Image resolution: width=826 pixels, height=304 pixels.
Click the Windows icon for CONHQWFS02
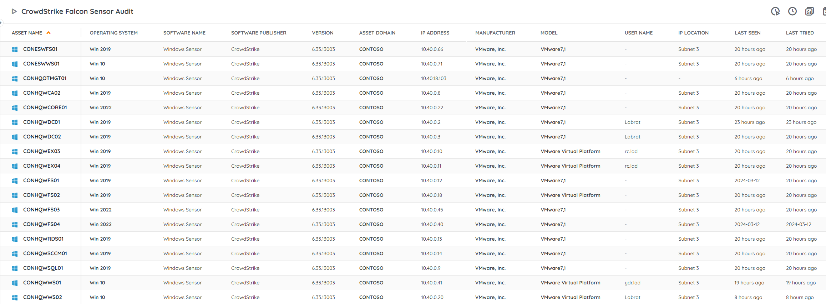pyautogui.click(x=15, y=195)
